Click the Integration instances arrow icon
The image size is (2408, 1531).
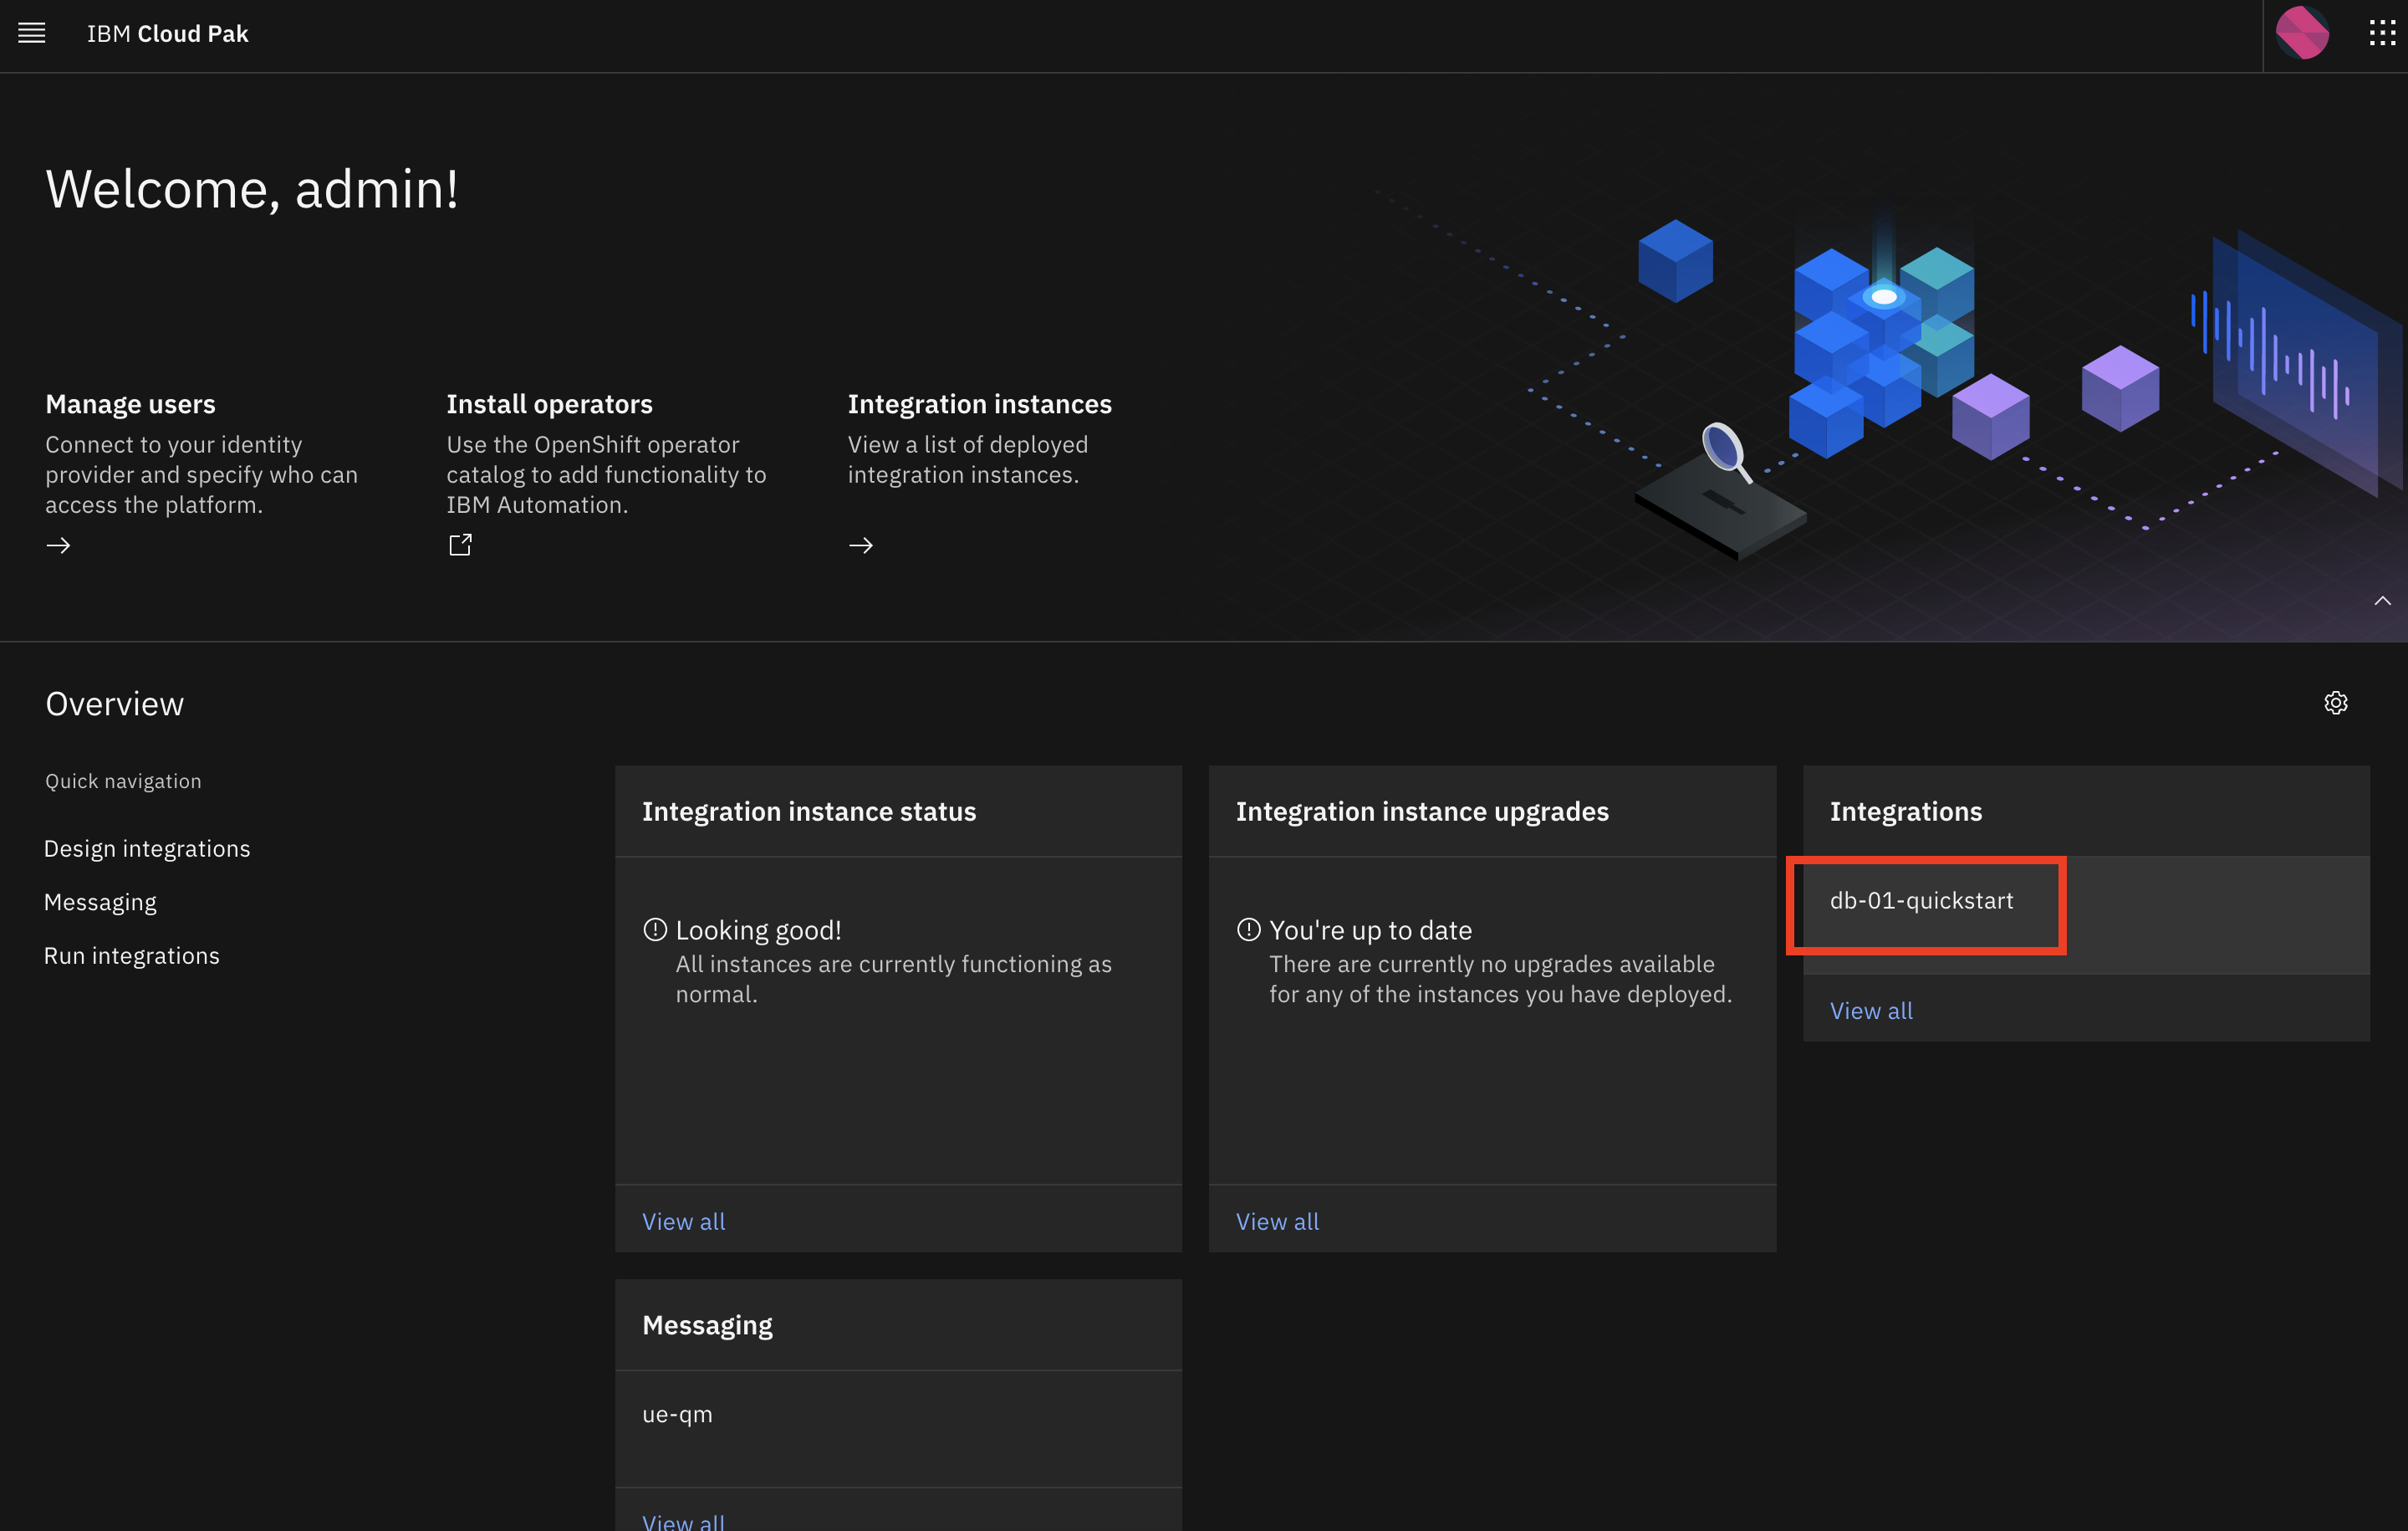pos(861,545)
